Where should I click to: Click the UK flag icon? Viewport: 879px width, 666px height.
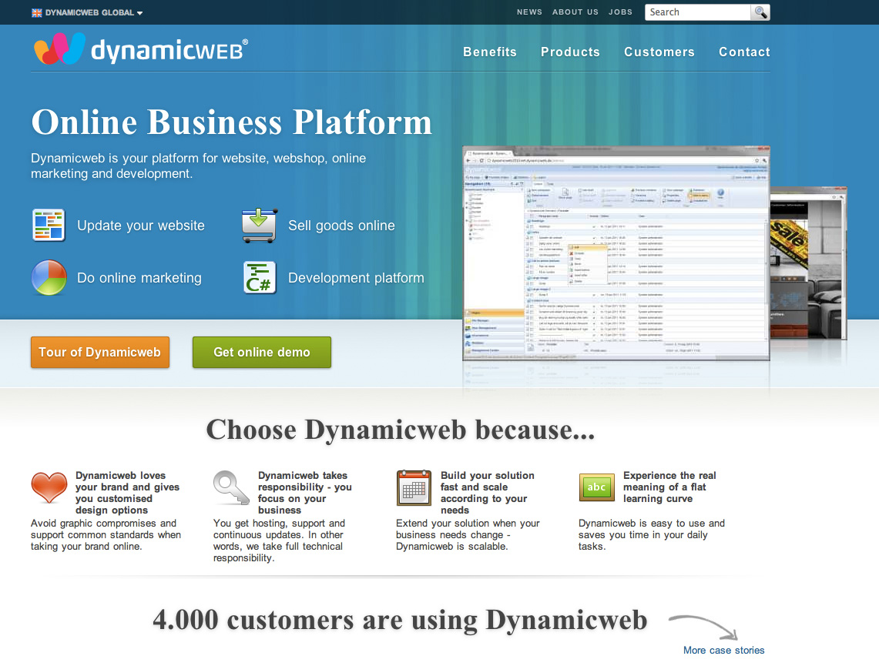(x=36, y=13)
